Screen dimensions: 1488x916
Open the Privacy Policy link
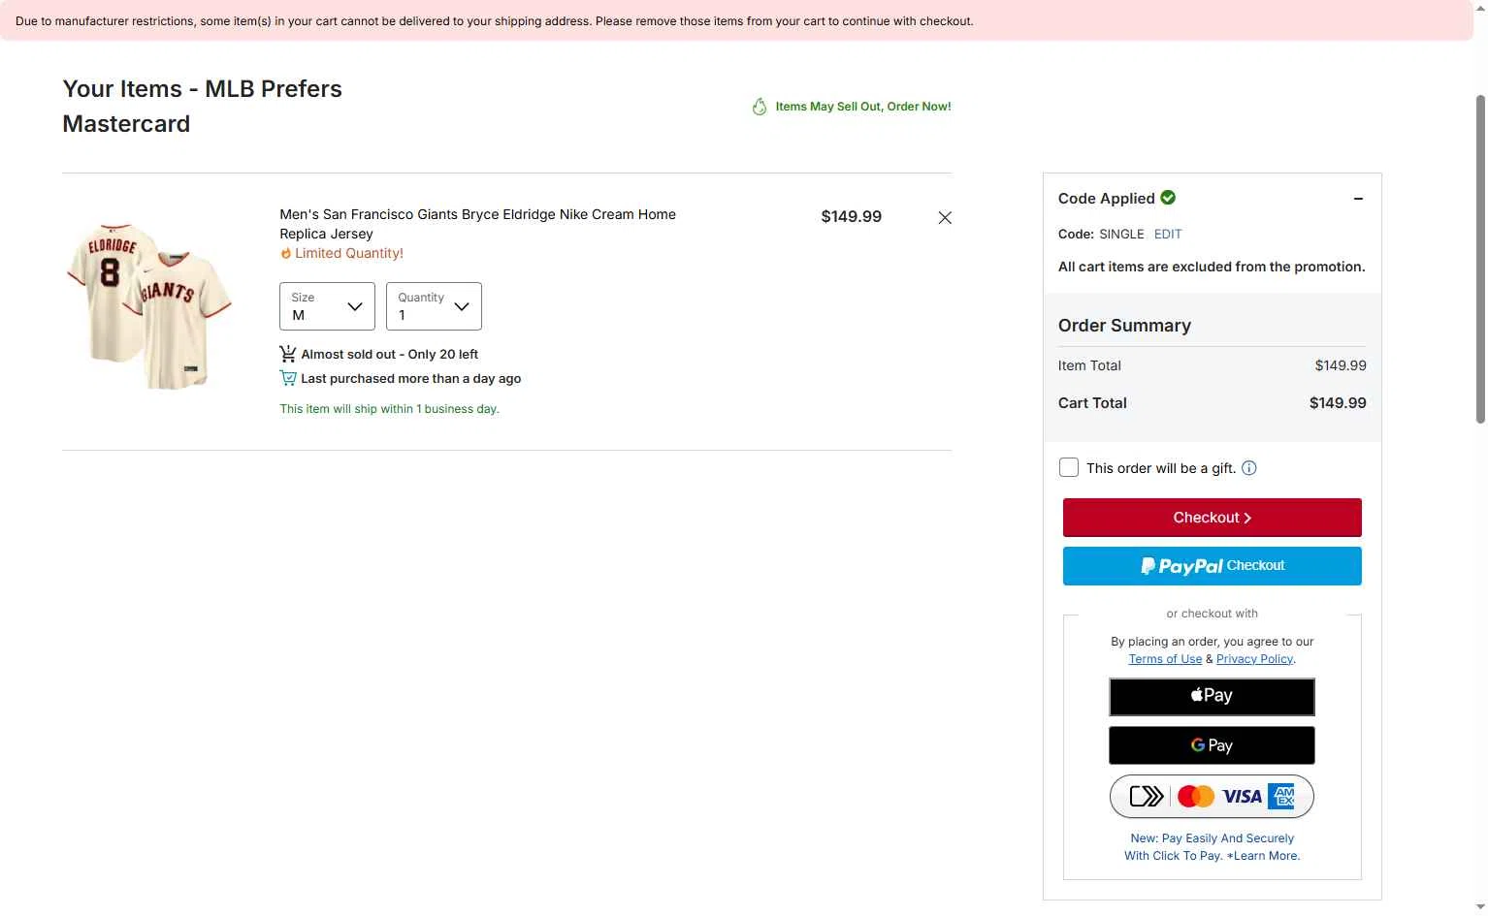click(x=1254, y=659)
